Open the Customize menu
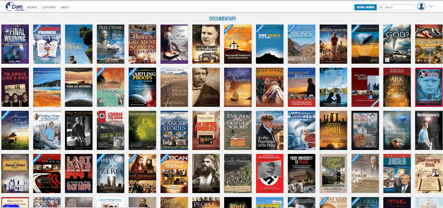 [49, 7]
